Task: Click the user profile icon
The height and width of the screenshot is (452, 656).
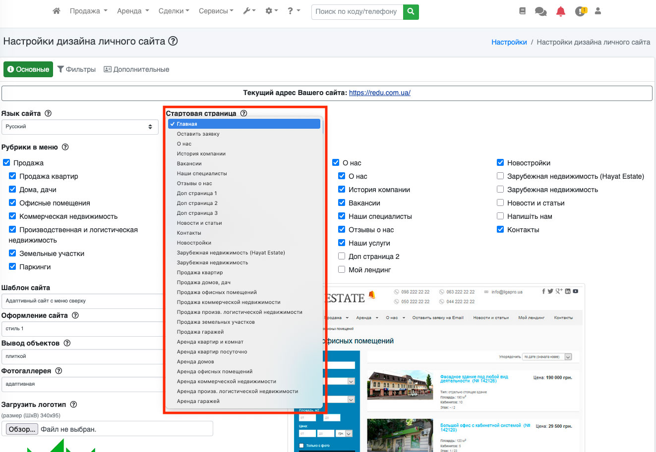Action: coord(598,11)
